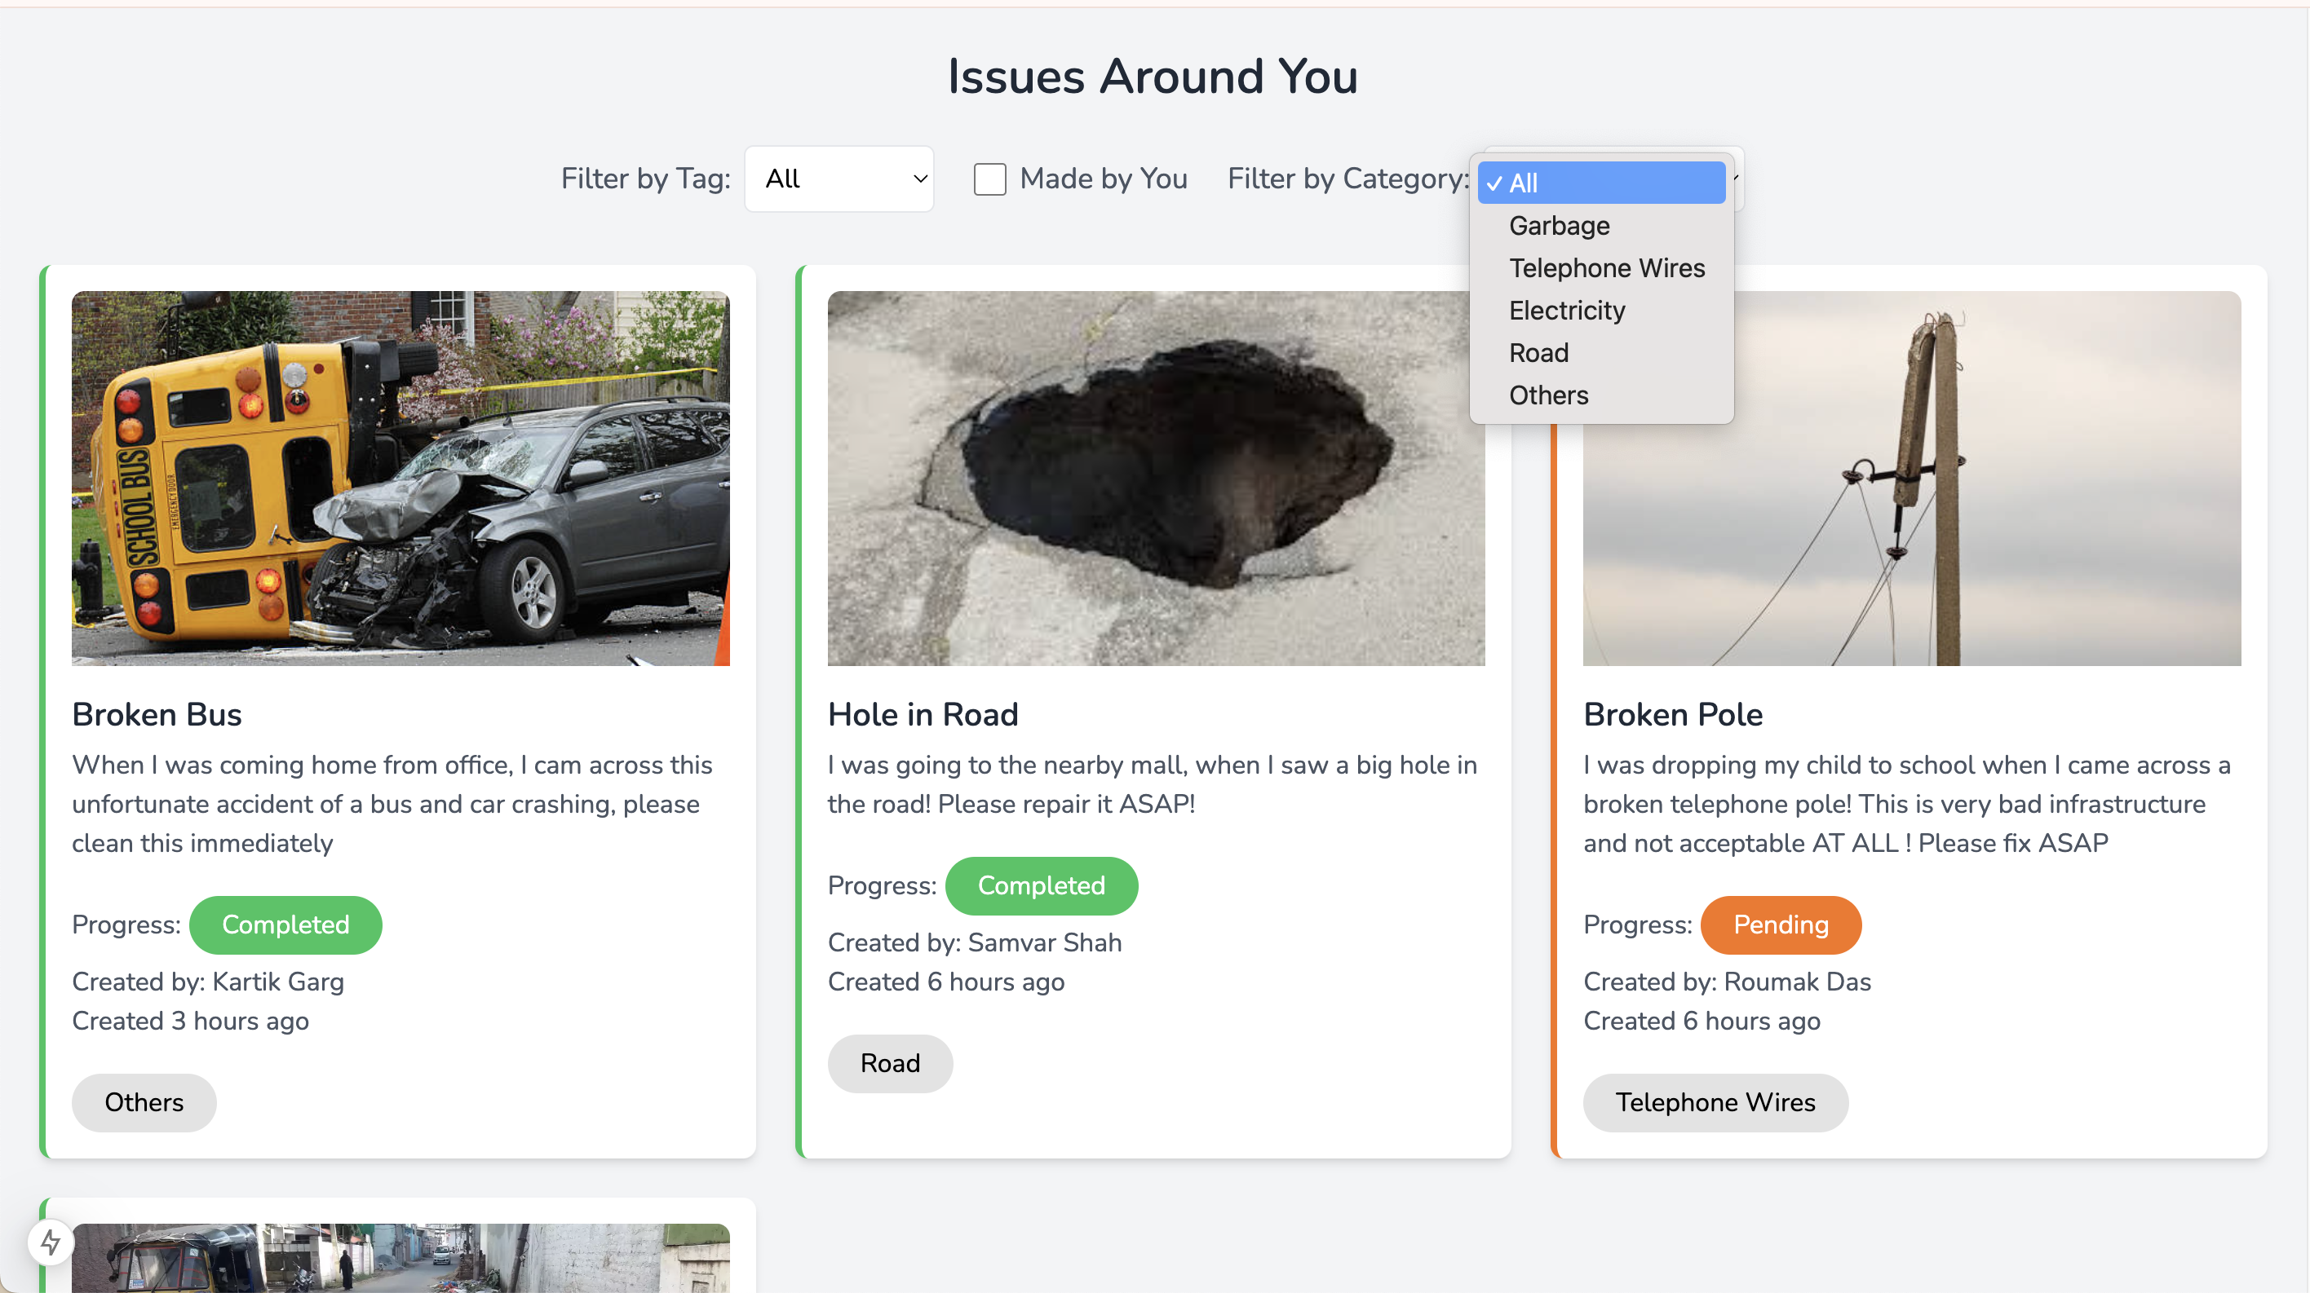Select Road from category options
Viewport: 2310px width, 1293px height.
point(1538,353)
